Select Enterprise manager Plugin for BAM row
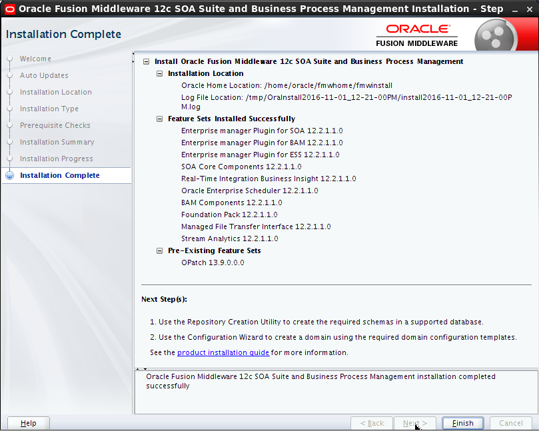The image size is (539, 431). point(262,143)
